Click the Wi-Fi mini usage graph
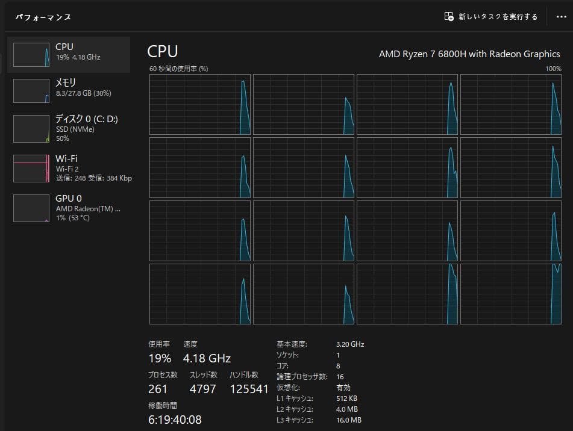 (x=31, y=166)
